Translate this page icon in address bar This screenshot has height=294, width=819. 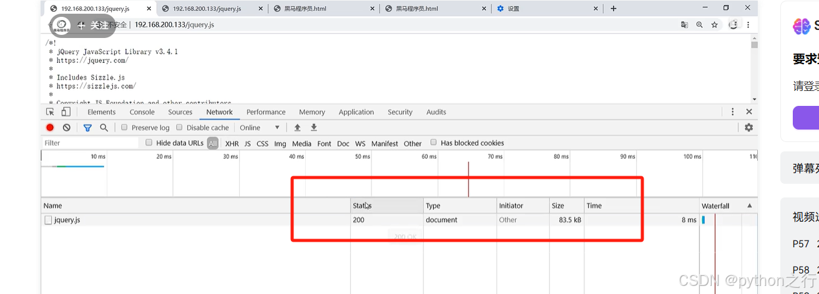point(684,25)
